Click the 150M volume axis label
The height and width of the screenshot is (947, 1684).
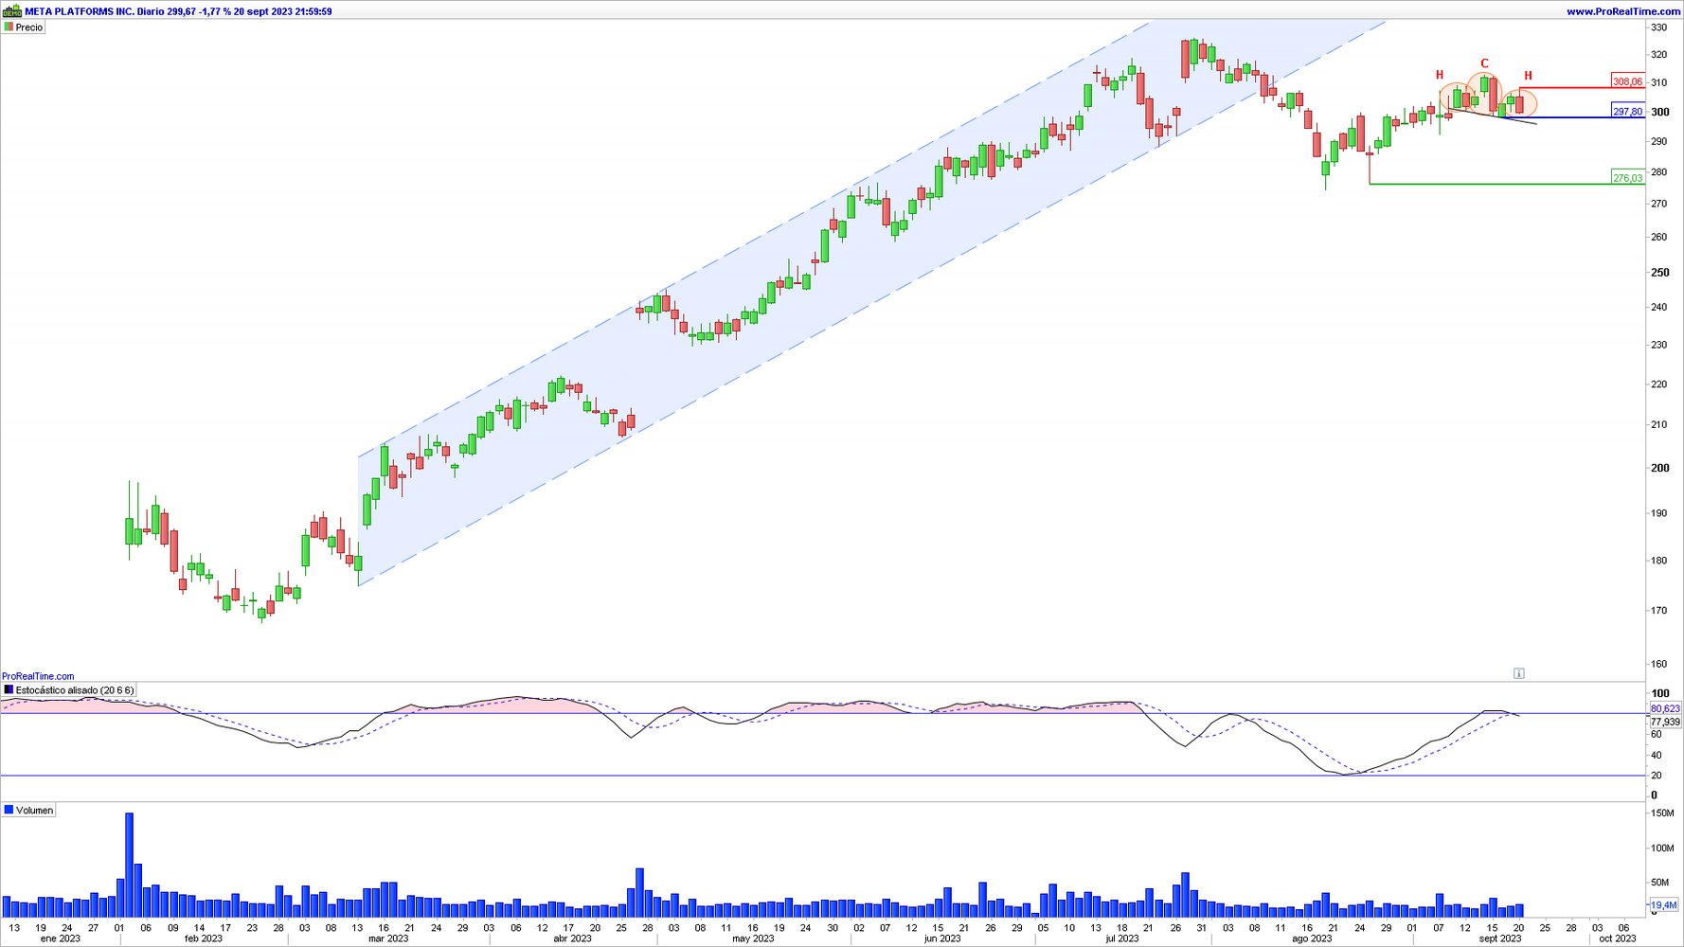coord(1662,813)
